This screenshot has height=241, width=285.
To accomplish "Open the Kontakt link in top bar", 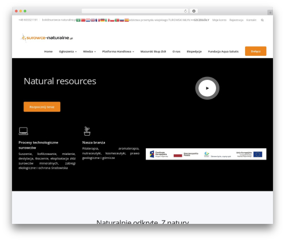I will (x=251, y=20).
